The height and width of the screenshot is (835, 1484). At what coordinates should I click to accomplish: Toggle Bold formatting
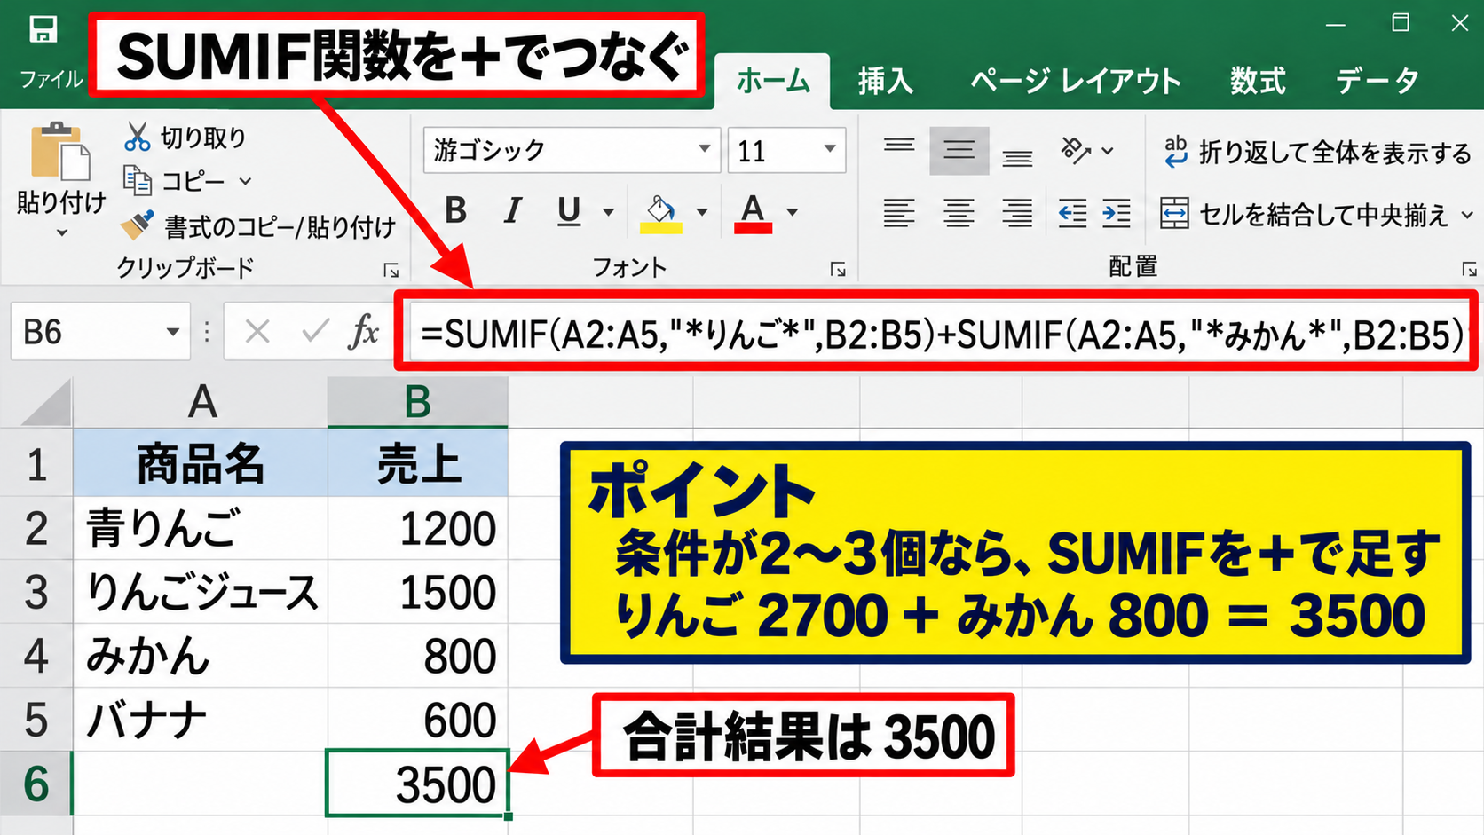tap(456, 211)
